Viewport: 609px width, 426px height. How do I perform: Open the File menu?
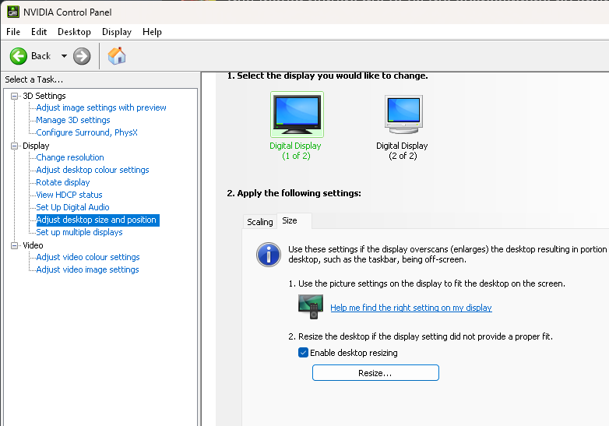[x=13, y=32]
